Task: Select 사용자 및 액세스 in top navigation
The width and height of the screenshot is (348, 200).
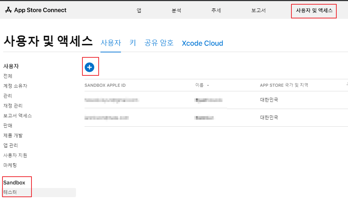Action: tap(314, 11)
